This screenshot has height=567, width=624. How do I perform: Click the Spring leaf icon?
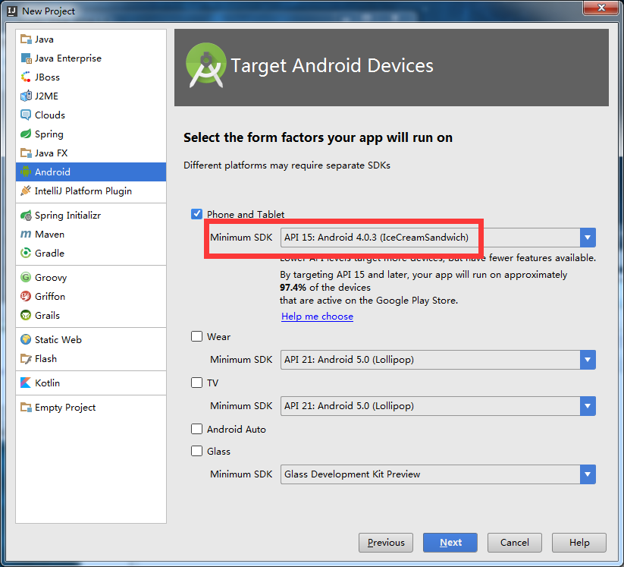[26, 134]
